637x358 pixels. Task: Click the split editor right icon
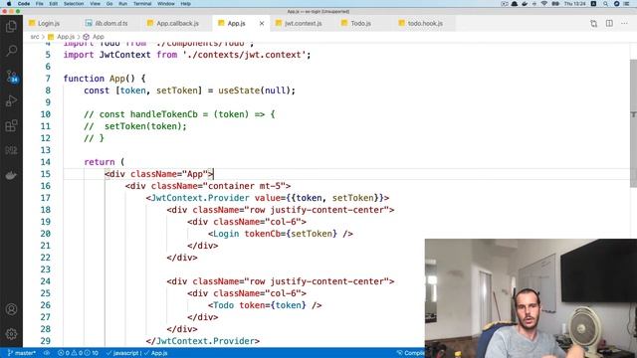pyautogui.click(x=609, y=23)
